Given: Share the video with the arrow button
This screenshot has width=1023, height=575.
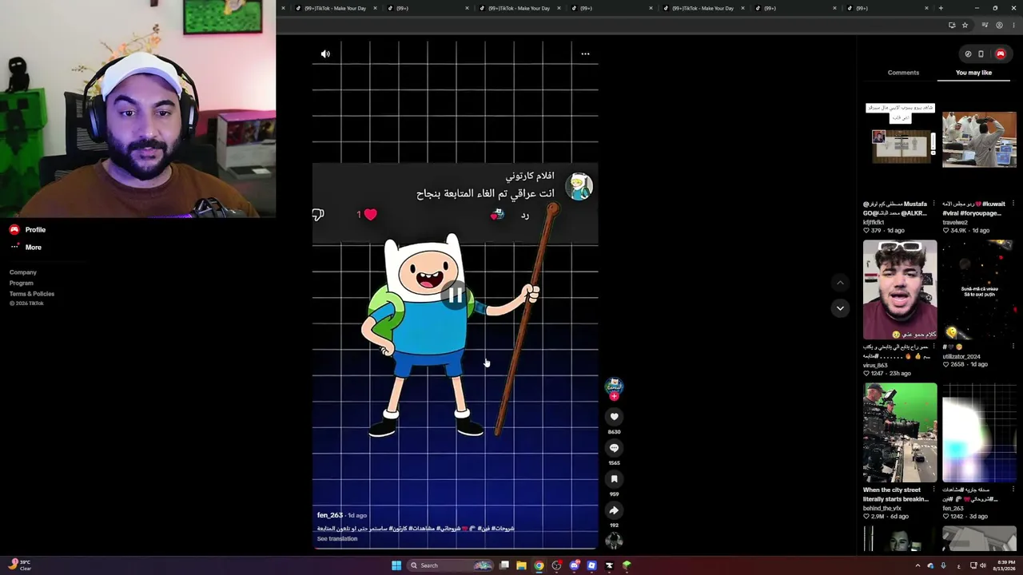Looking at the screenshot, I should tap(614, 510).
